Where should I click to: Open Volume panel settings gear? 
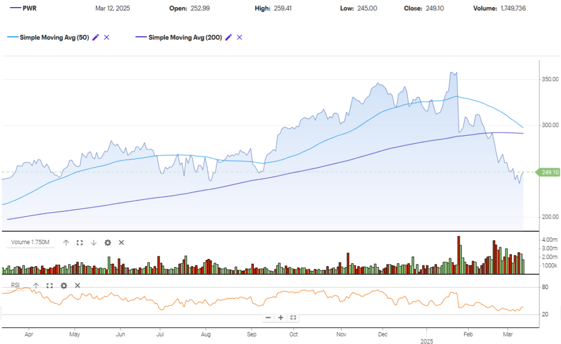click(107, 243)
